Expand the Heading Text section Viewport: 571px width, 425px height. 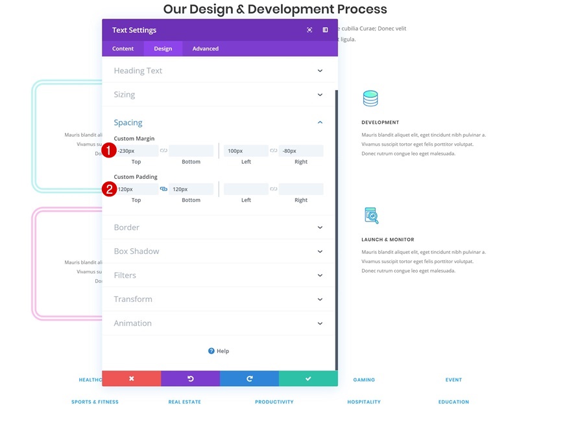219,71
